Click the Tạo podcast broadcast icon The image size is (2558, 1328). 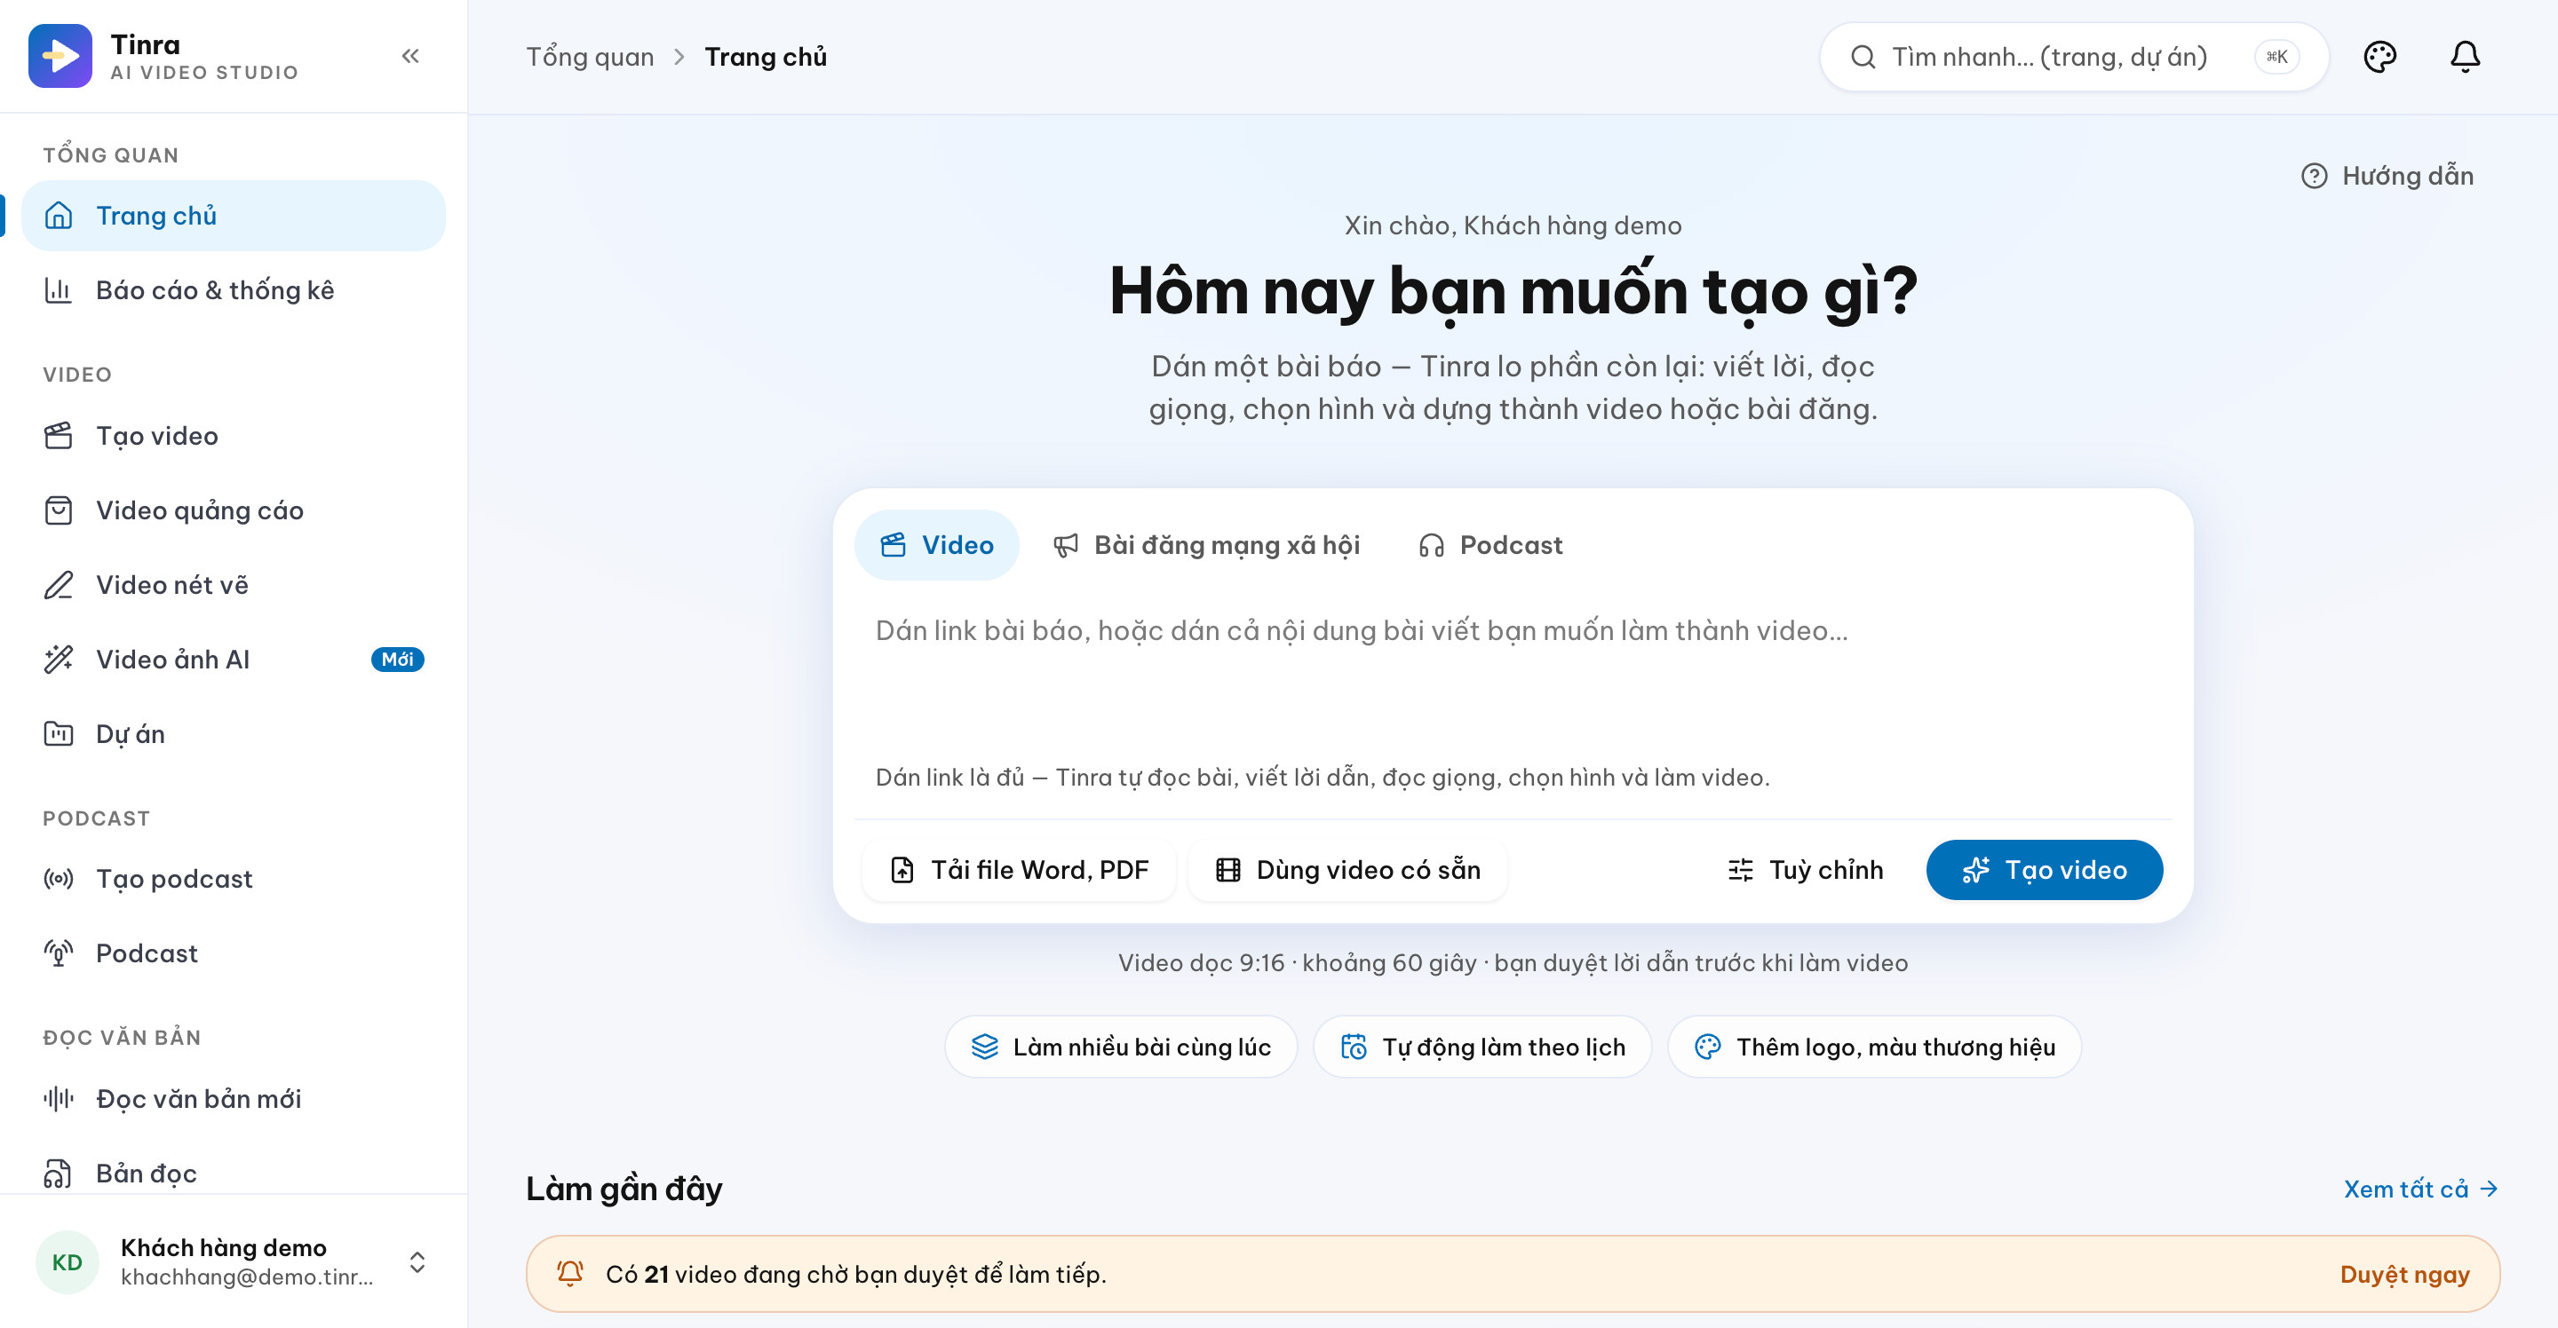pos(59,879)
